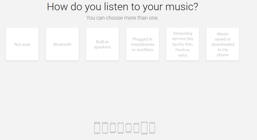257x140 pixels.
Task: Click the 'How do you listen to your music?' heading
Action: pyautogui.click(x=122, y=7)
